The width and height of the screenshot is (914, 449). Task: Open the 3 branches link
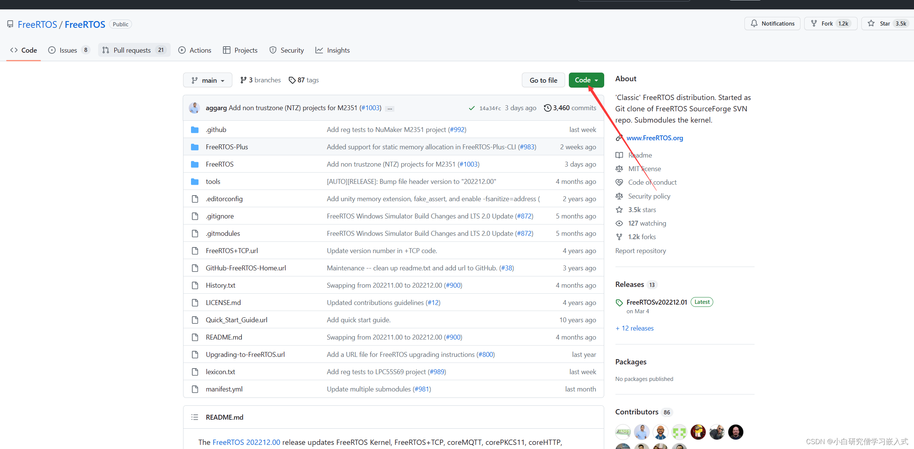(x=261, y=80)
